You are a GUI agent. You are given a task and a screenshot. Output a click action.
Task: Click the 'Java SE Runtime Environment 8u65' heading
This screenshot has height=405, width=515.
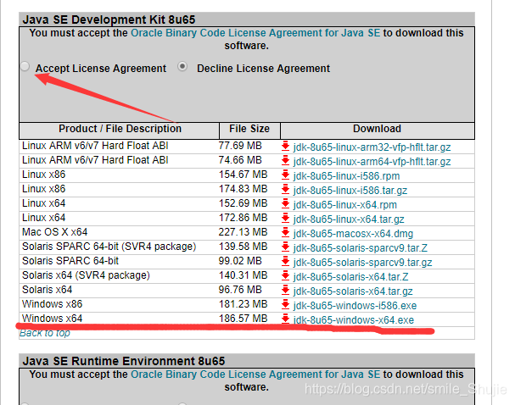click(124, 361)
